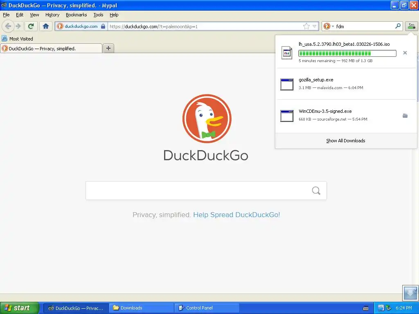Open Most Visited bookmarks folder

tap(17, 39)
